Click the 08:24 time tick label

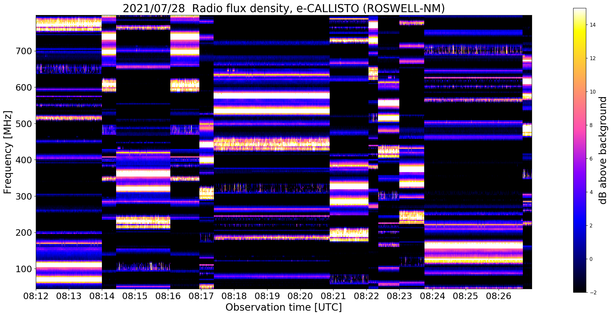(x=433, y=296)
